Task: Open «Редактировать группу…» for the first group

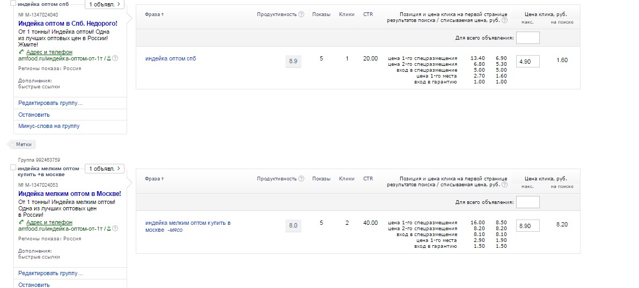Action: (50, 103)
